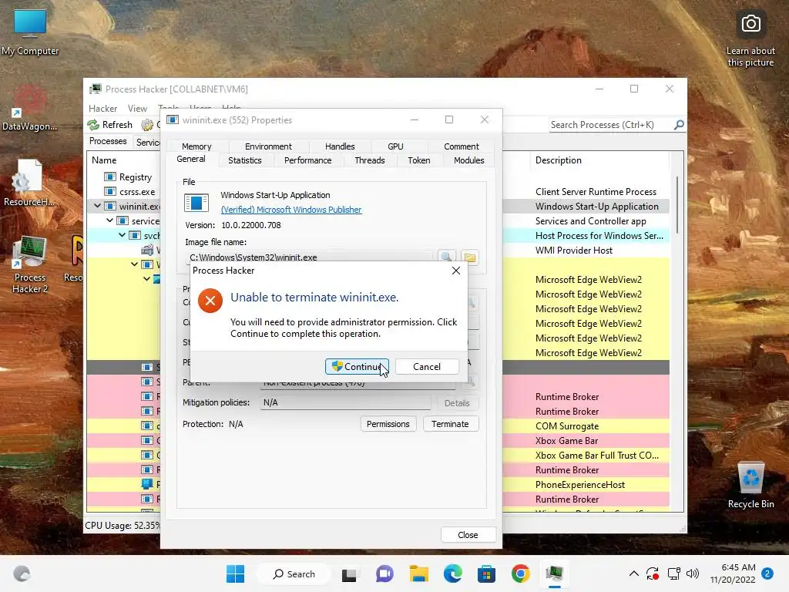Open the Windows Start menu
This screenshot has width=789, height=592.
pos(235,573)
